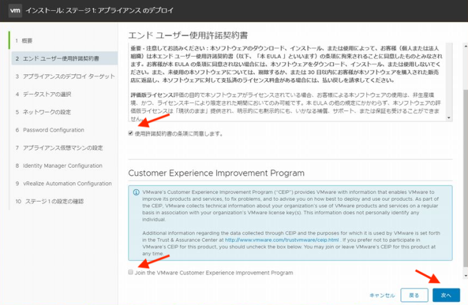Viewport: 468px width, 305px height.
Task: Open step 3 アプライアンスのデプロイ ターゲット
Action: 64,76
